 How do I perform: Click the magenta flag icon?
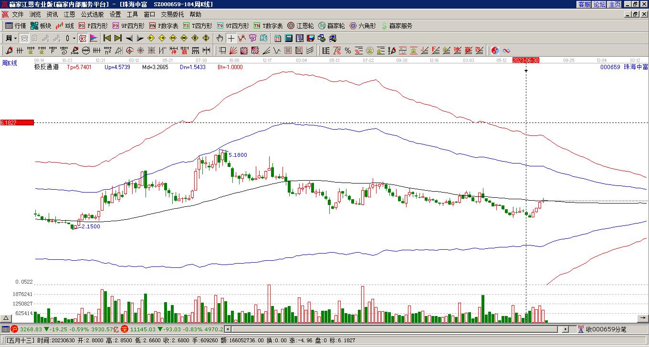(x=94, y=38)
